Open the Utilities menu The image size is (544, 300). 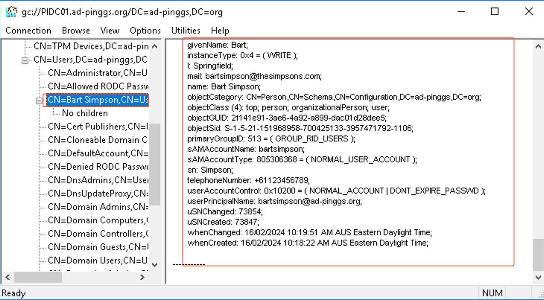point(186,31)
